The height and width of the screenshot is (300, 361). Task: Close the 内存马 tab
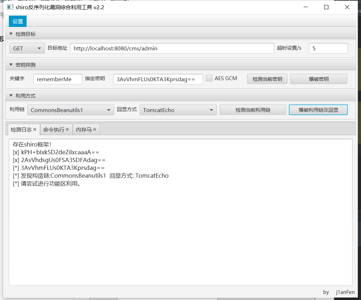94,129
